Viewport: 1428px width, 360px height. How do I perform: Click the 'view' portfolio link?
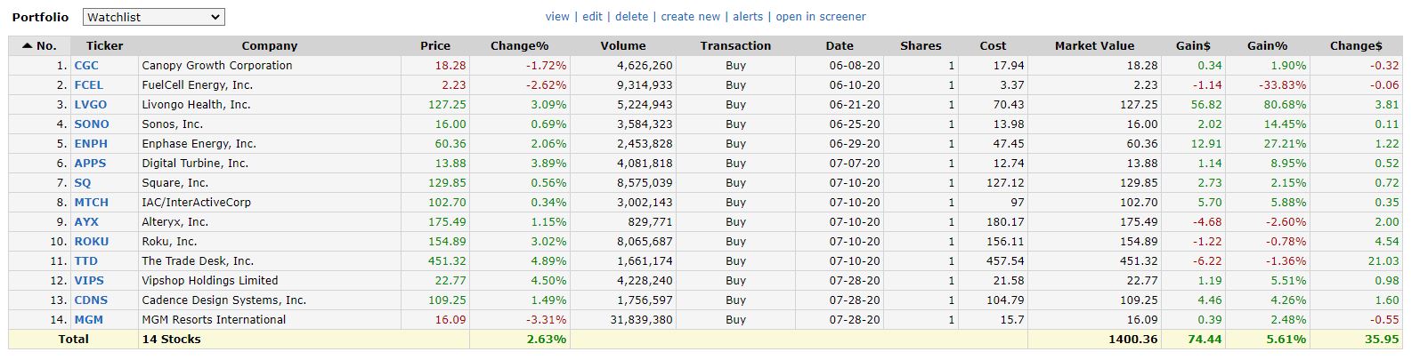tap(557, 17)
